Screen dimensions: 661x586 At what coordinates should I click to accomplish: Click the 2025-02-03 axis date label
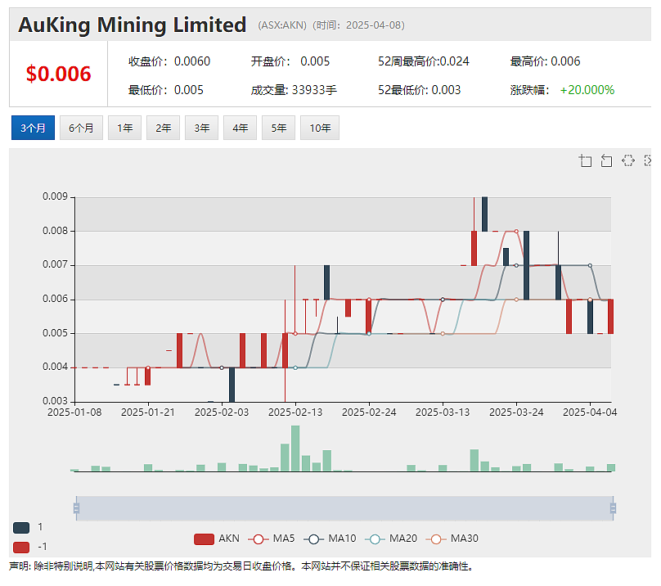pyautogui.click(x=222, y=412)
